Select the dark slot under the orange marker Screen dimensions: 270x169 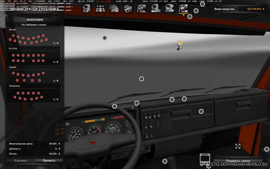(x=178, y=49)
